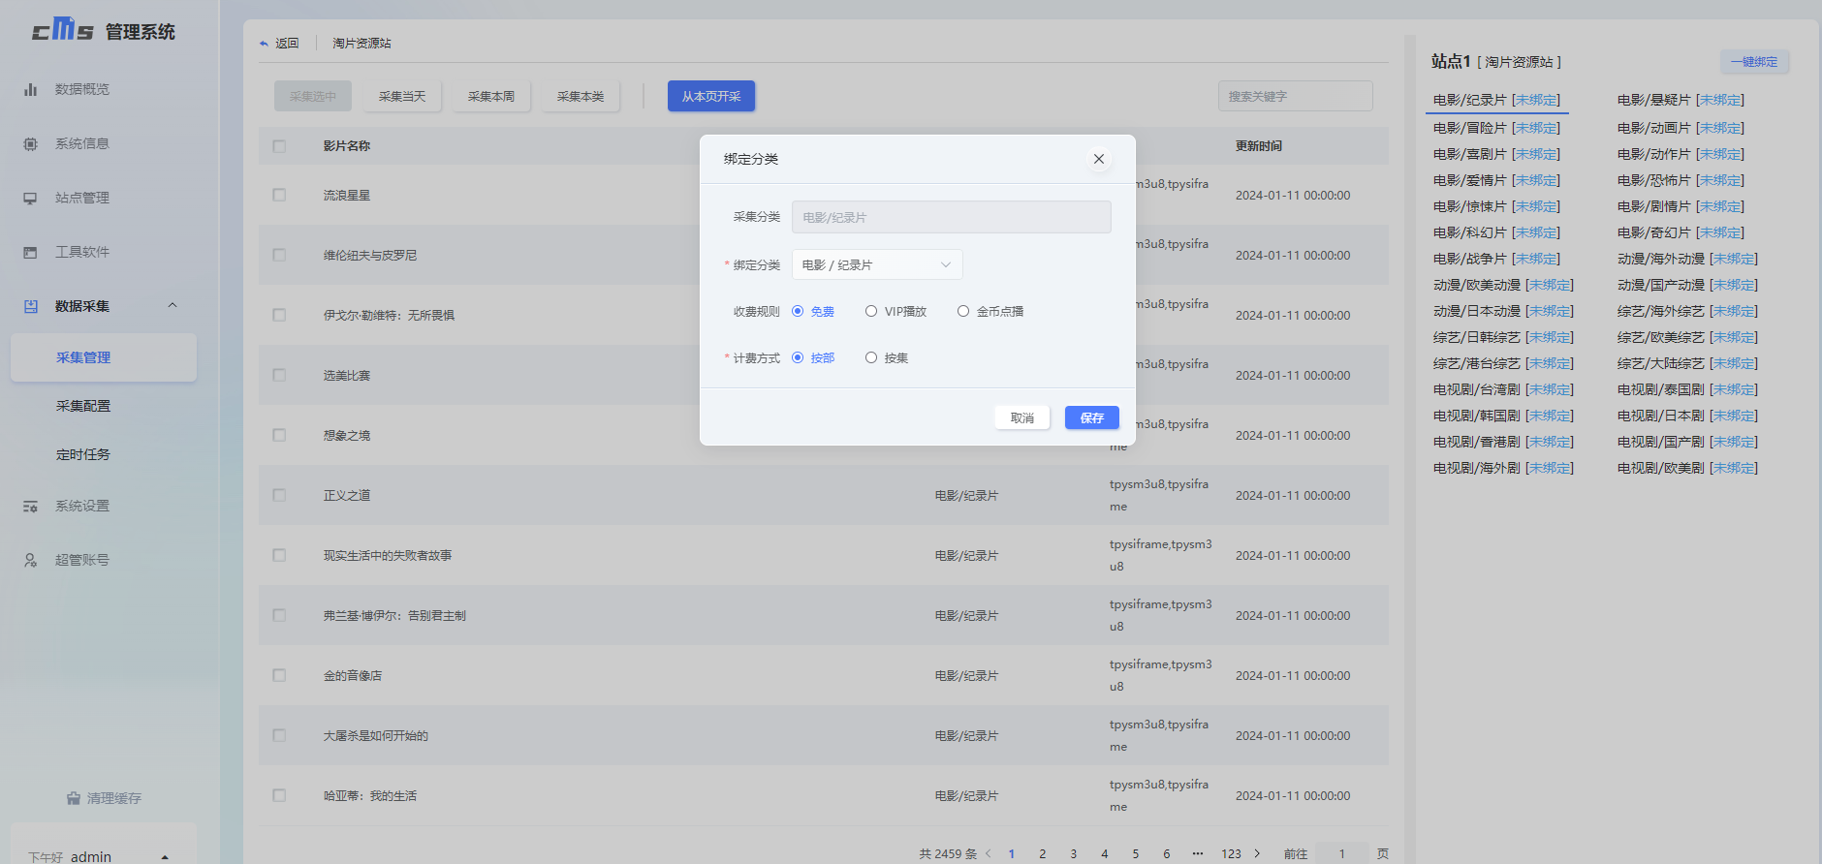Collapse the 数据采集 menu chevron
The height and width of the screenshot is (864, 1822).
173,306
